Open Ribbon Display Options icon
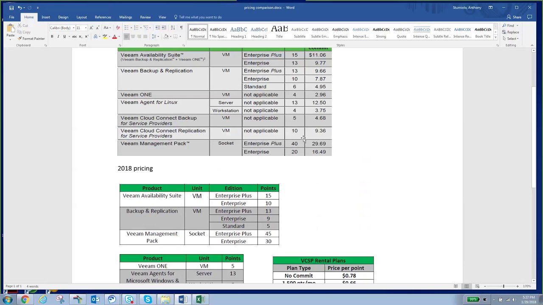 tap(490, 8)
